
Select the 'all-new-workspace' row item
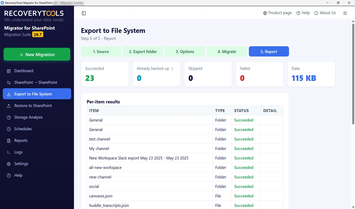[185, 168]
